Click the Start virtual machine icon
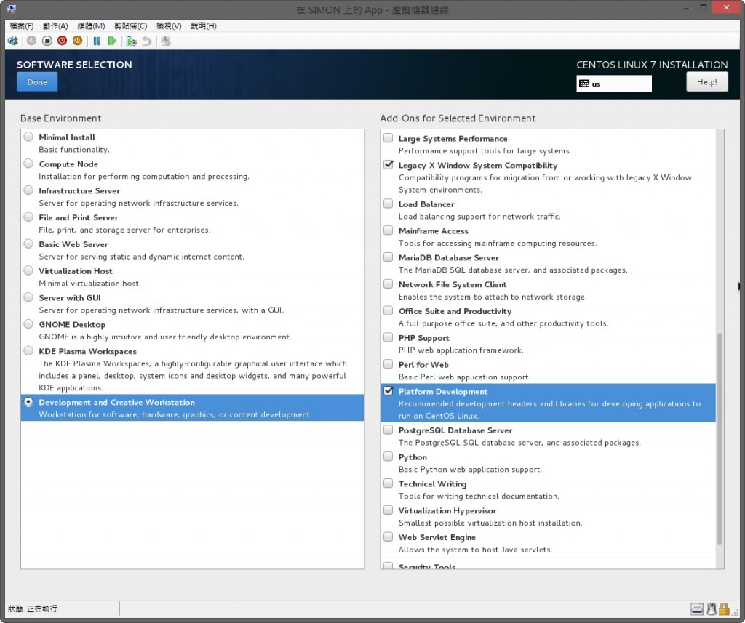 31,41
